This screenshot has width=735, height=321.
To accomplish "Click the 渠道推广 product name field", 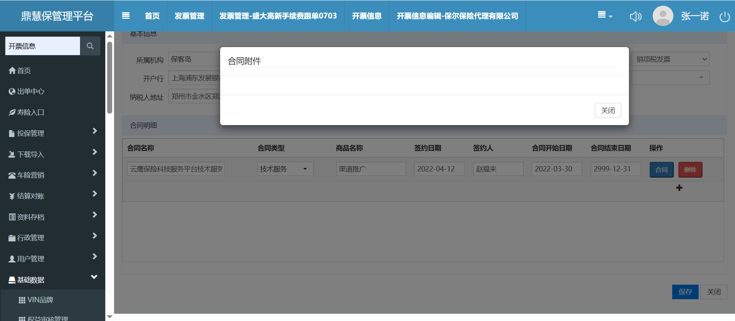I will [371, 169].
